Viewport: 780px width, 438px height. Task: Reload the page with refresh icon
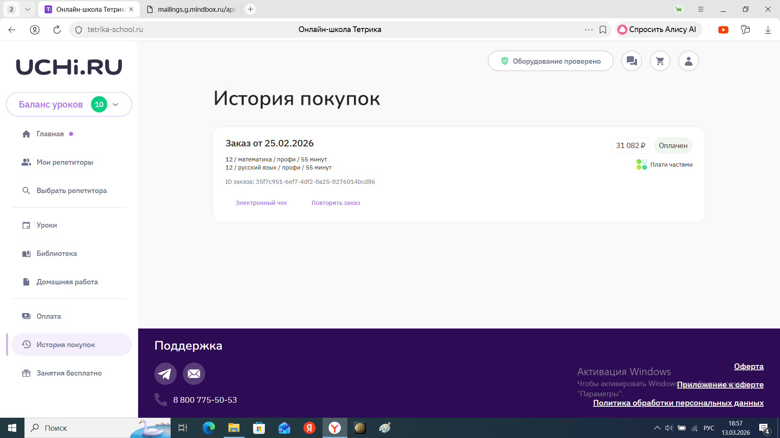57,30
